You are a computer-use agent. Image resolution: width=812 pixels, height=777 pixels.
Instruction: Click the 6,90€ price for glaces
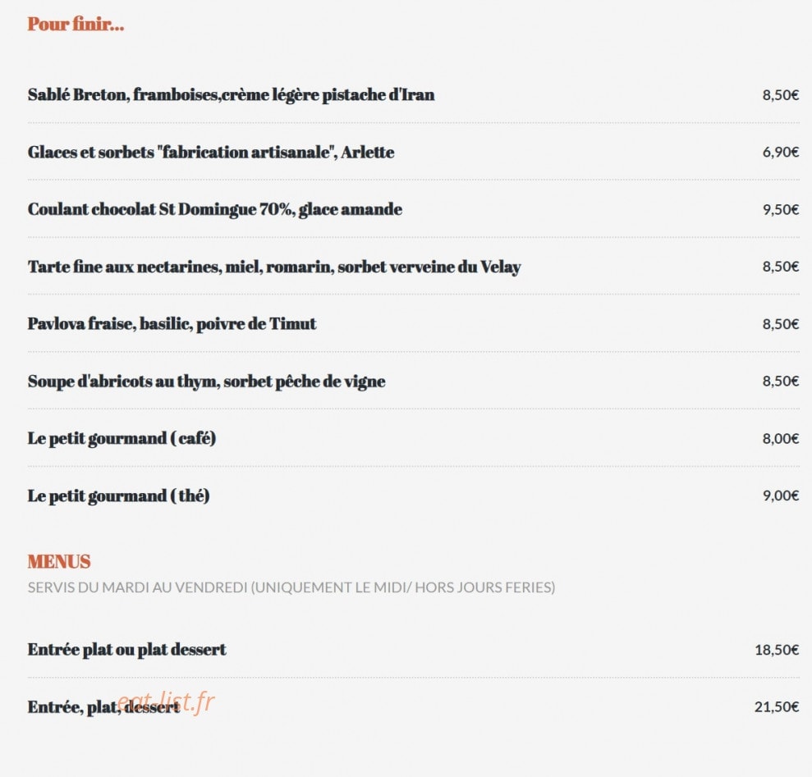point(781,152)
